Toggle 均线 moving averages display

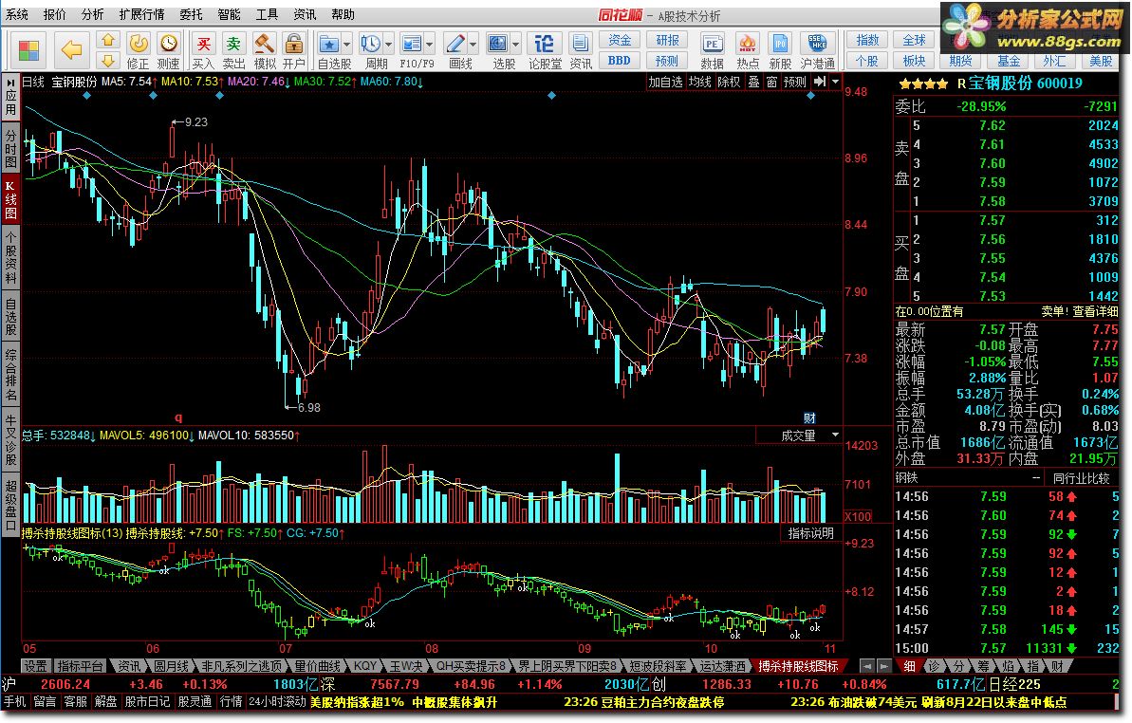[699, 82]
